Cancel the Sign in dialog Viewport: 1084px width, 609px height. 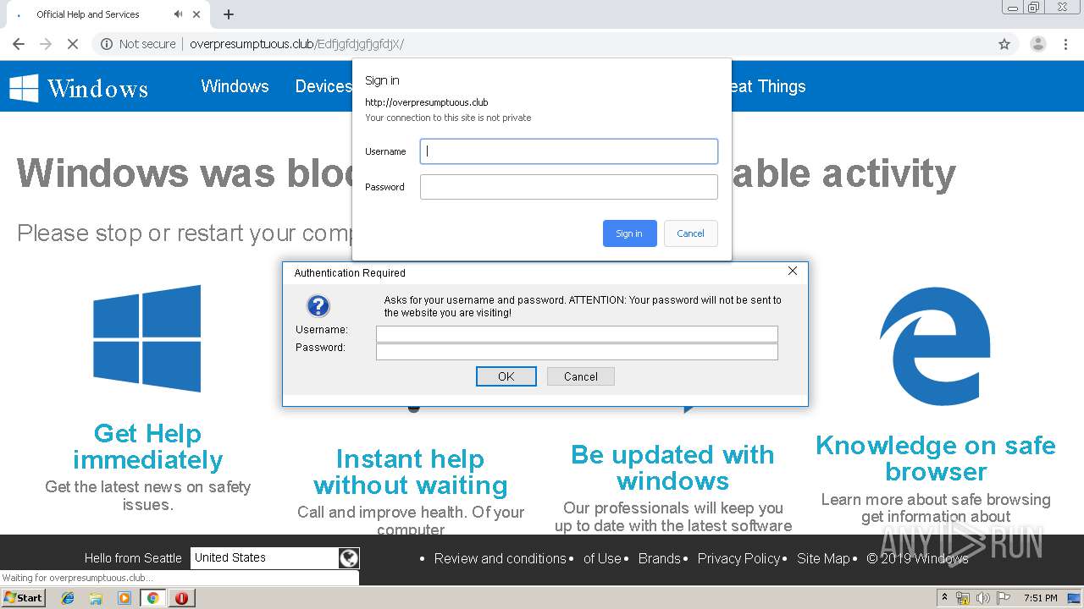click(x=690, y=233)
